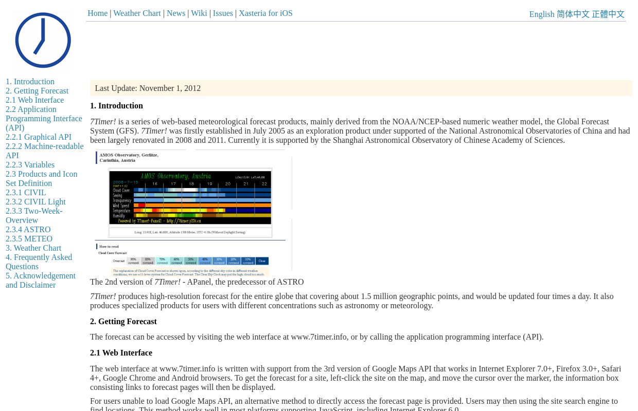This screenshot has width=638, height=411.
Task: Switch language to English
Action: [x=542, y=14]
